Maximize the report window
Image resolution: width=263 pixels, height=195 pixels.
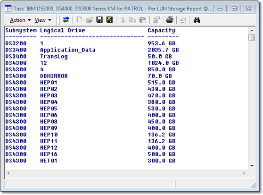pyautogui.click(x=234, y=8)
